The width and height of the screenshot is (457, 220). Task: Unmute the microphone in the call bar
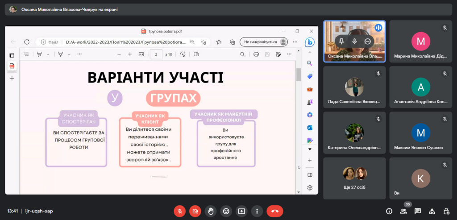click(x=180, y=211)
